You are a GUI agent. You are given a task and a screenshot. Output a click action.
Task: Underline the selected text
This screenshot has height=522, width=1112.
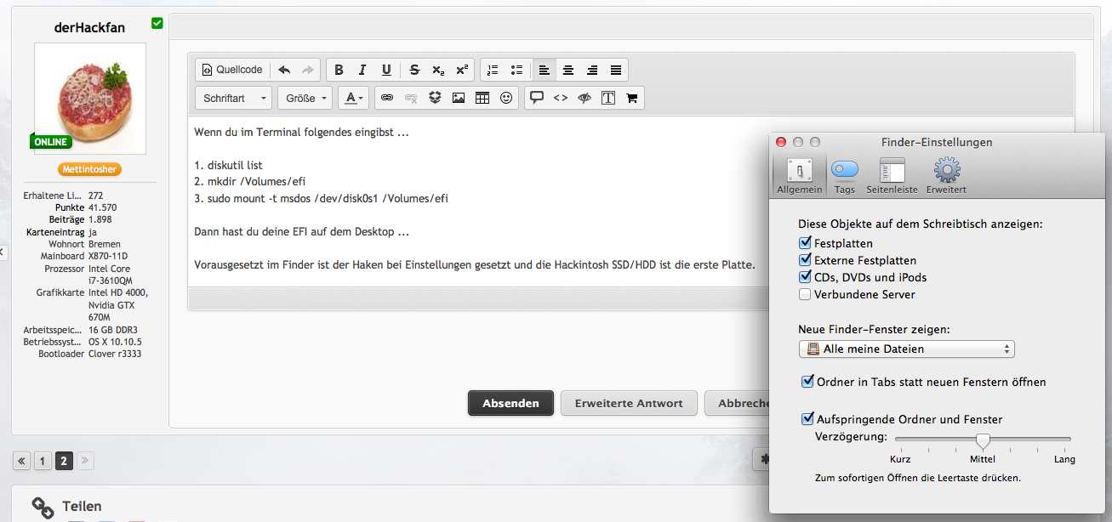386,70
